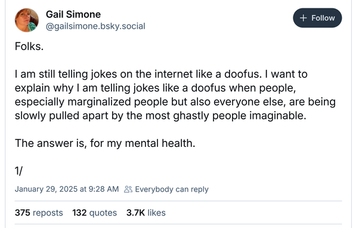The image size is (359, 228).
Task: Click line starting 'slowly pulled apart'
Action: click(x=160, y=116)
